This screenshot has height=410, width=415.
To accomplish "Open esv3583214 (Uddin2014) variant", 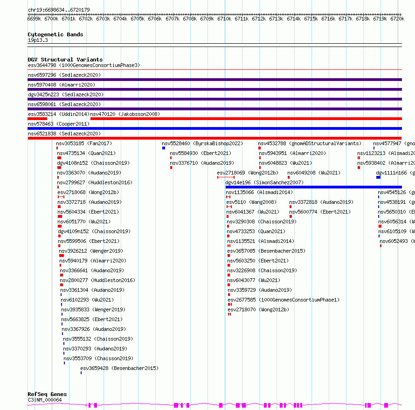I will coord(59,114).
